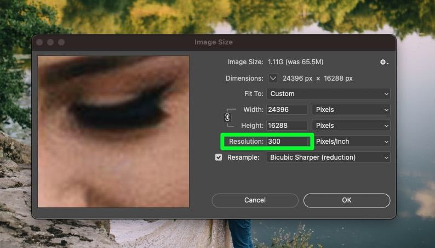435x248 pixels.
Task: Click the Resolution field showing 300
Action: click(x=287, y=142)
